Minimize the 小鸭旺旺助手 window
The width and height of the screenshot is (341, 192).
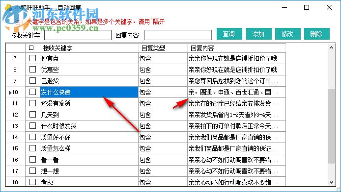pyautogui.click(x=284, y=7)
